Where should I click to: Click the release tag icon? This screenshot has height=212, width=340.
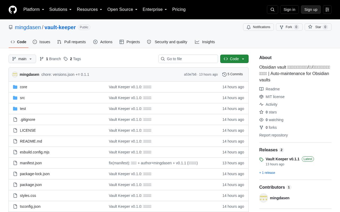point(261,160)
